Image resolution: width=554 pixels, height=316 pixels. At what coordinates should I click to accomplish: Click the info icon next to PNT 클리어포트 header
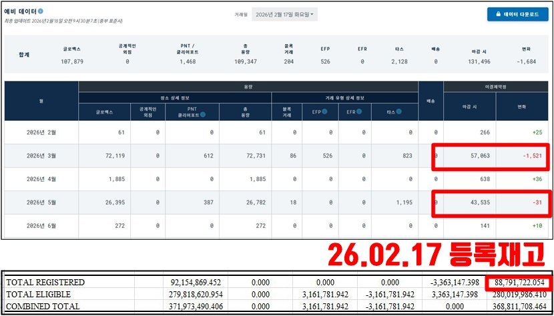click(x=204, y=115)
